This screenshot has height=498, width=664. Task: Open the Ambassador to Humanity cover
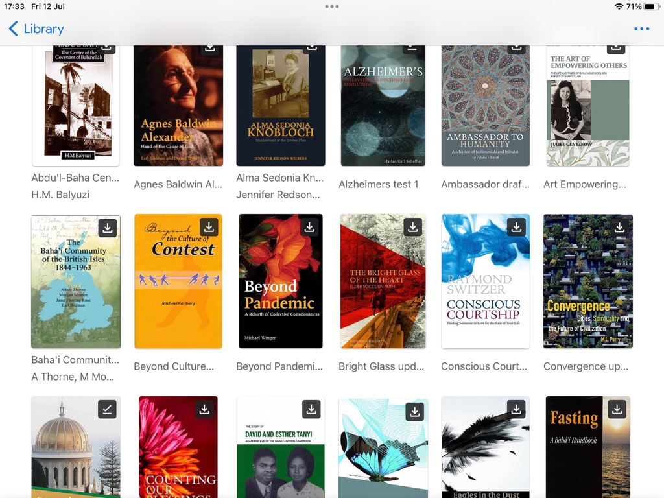pos(486,106)
